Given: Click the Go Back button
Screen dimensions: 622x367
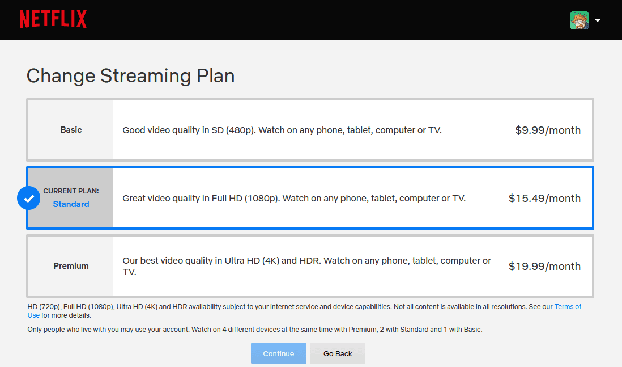Looking at the screenshot, I should tap(338, 353).
